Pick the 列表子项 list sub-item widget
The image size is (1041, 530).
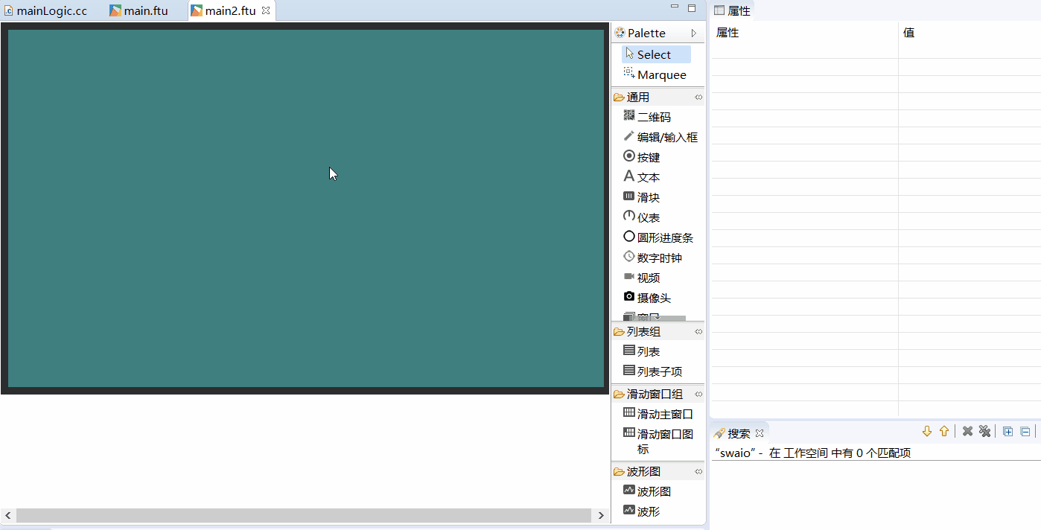coord(654,371)
